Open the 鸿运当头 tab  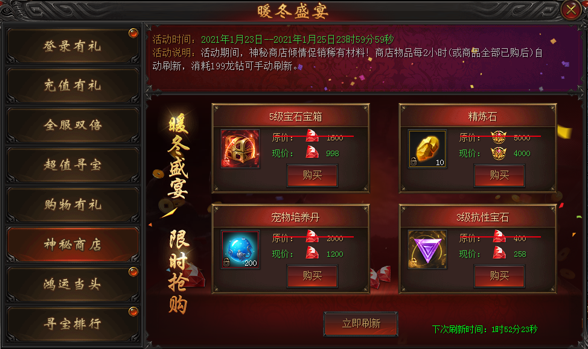[73, 284]
